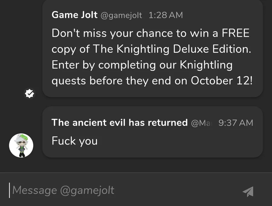Open "The ancient evil has returned" profile name
The image size is (272, 206).
click(x=119, y=122)
